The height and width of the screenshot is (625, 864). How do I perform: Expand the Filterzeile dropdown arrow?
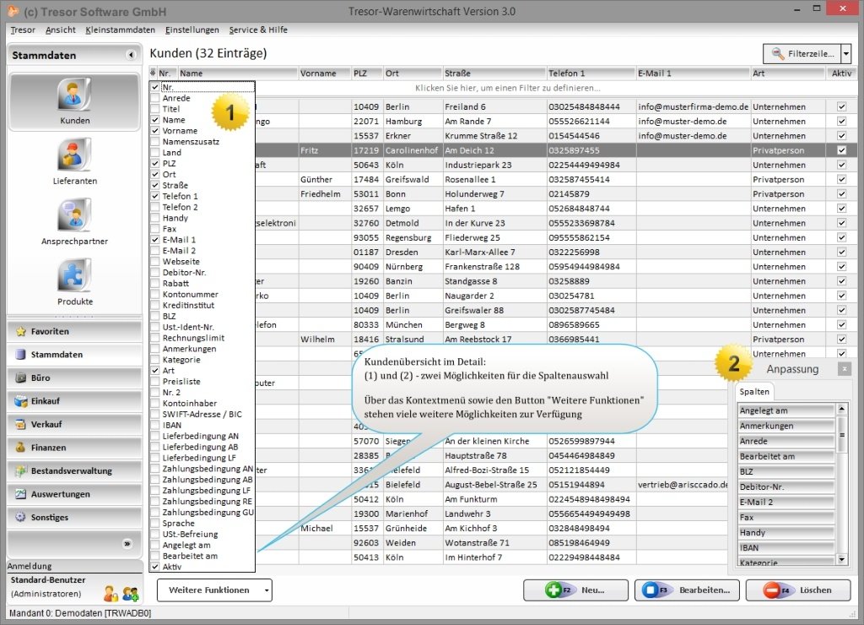(845, 54)
